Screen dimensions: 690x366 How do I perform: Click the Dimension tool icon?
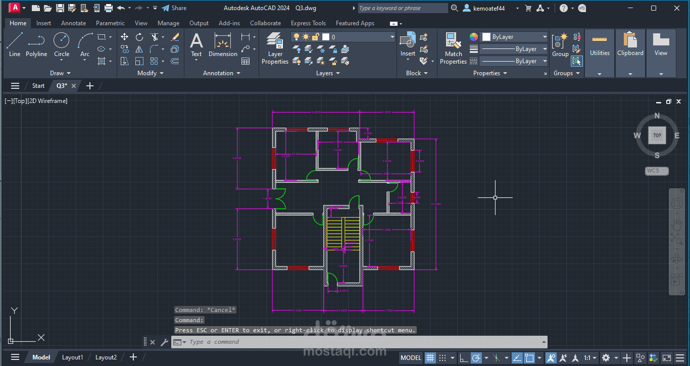tap(223, 41)
